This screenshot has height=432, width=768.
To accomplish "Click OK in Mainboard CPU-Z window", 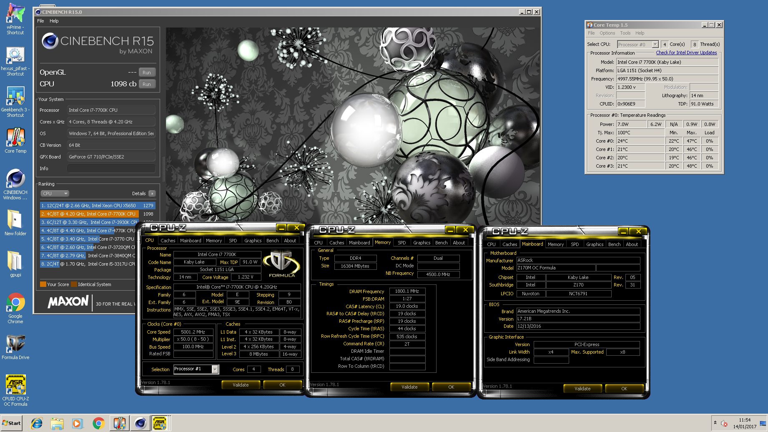I will tap(624, 389).
